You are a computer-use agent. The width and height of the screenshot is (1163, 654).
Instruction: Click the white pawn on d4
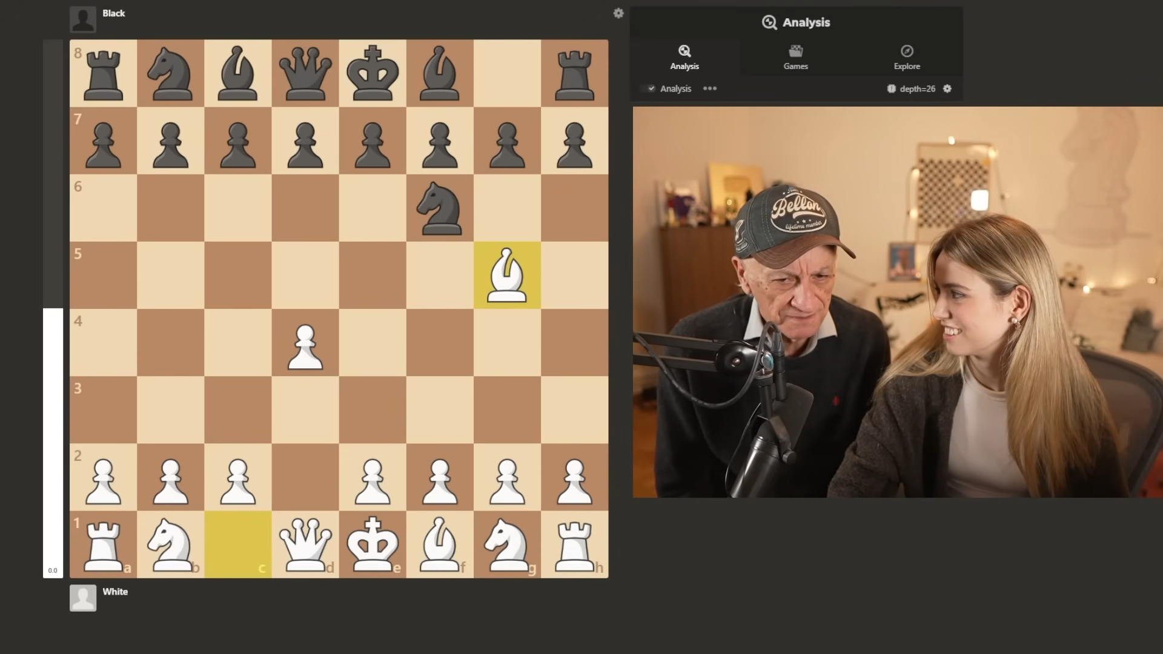coord(305,342)
